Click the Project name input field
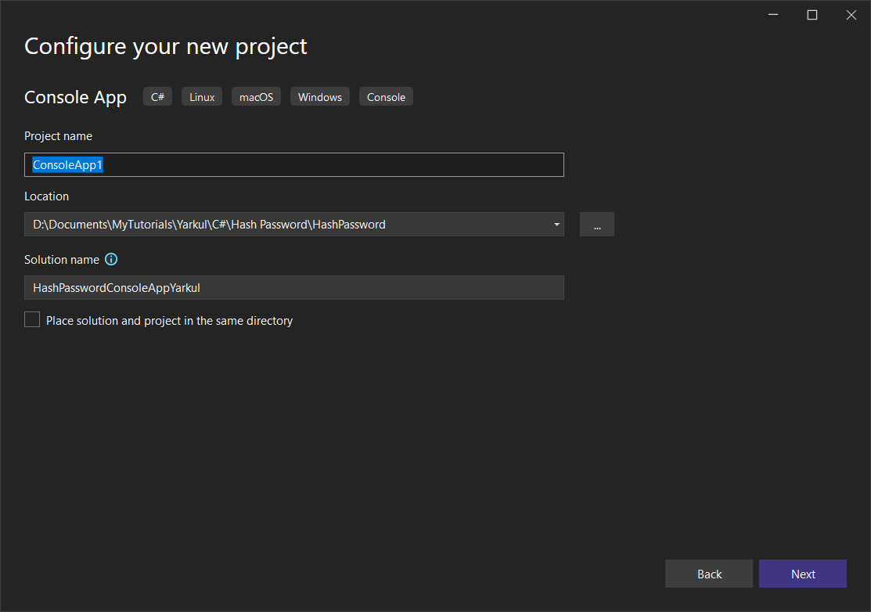This screenshot has width=871, height=612. point(293,165)
